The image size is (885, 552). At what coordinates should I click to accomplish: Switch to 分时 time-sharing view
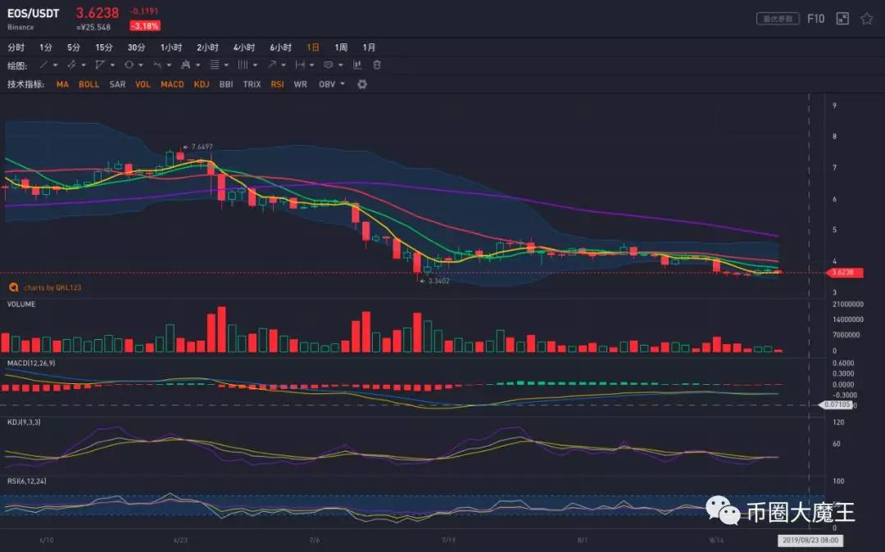(x=16, y=48)
